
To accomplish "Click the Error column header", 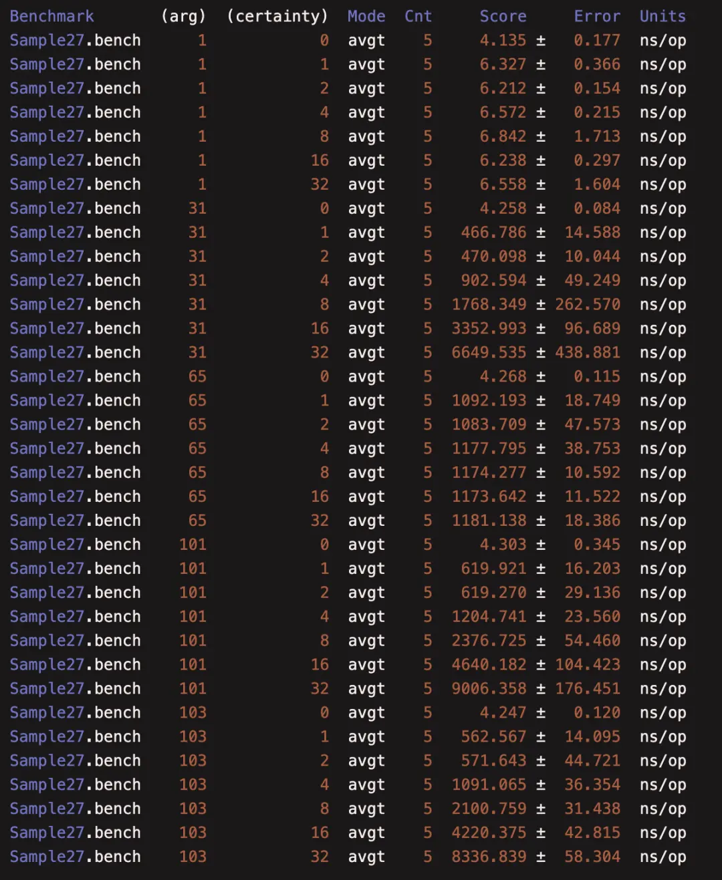I will click(x=597, y=16).
